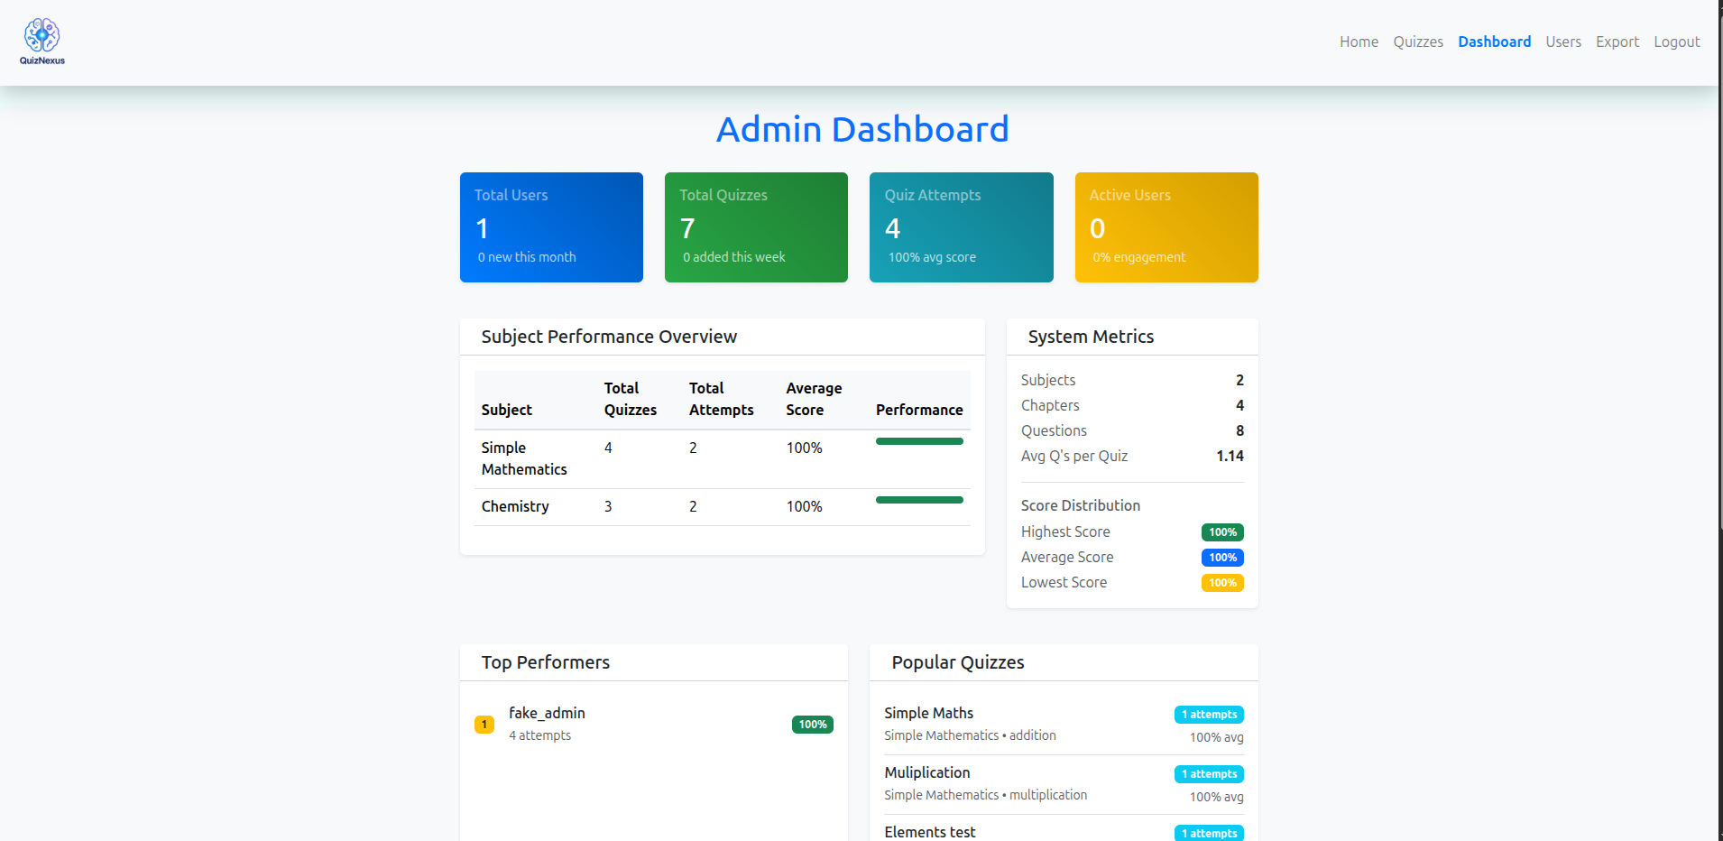Click Avg Q's per Quiz label
The width and height of the screenshot is (1723, 841).
[1074, 456]
